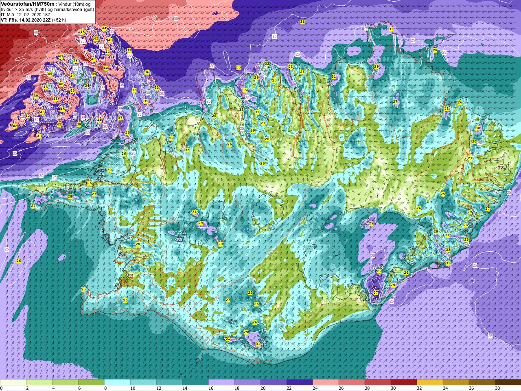Viewport: 521px width, 391px height.
Task: Click the 32–34 m/s yellow legend swatch
Action: pyautogui.click(x=430, y=382)
